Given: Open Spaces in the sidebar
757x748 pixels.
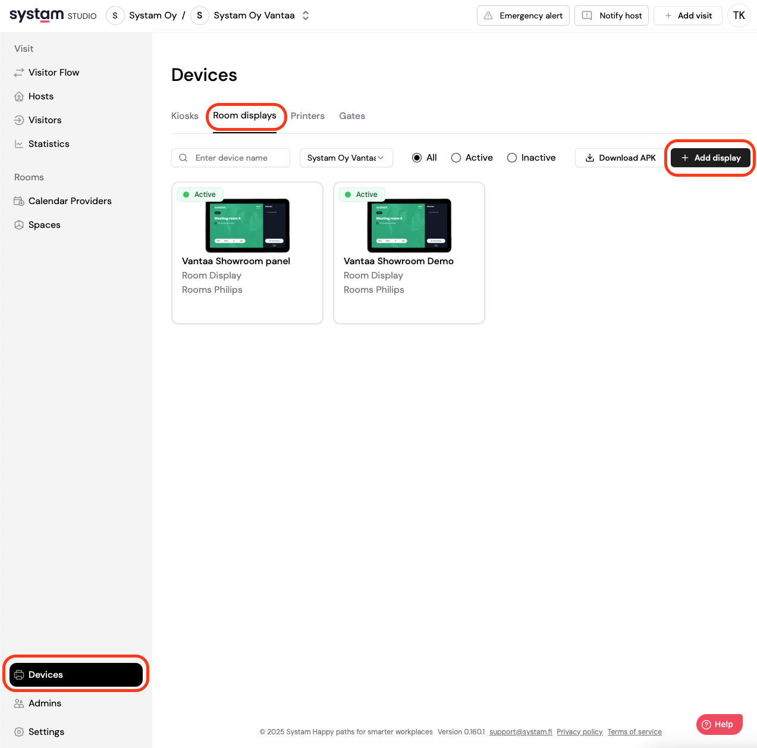Looking at the screenshot, I should 76,225.
